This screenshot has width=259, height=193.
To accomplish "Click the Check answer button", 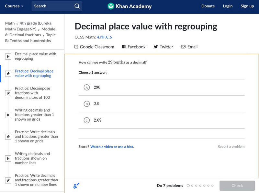I will 237,186.
